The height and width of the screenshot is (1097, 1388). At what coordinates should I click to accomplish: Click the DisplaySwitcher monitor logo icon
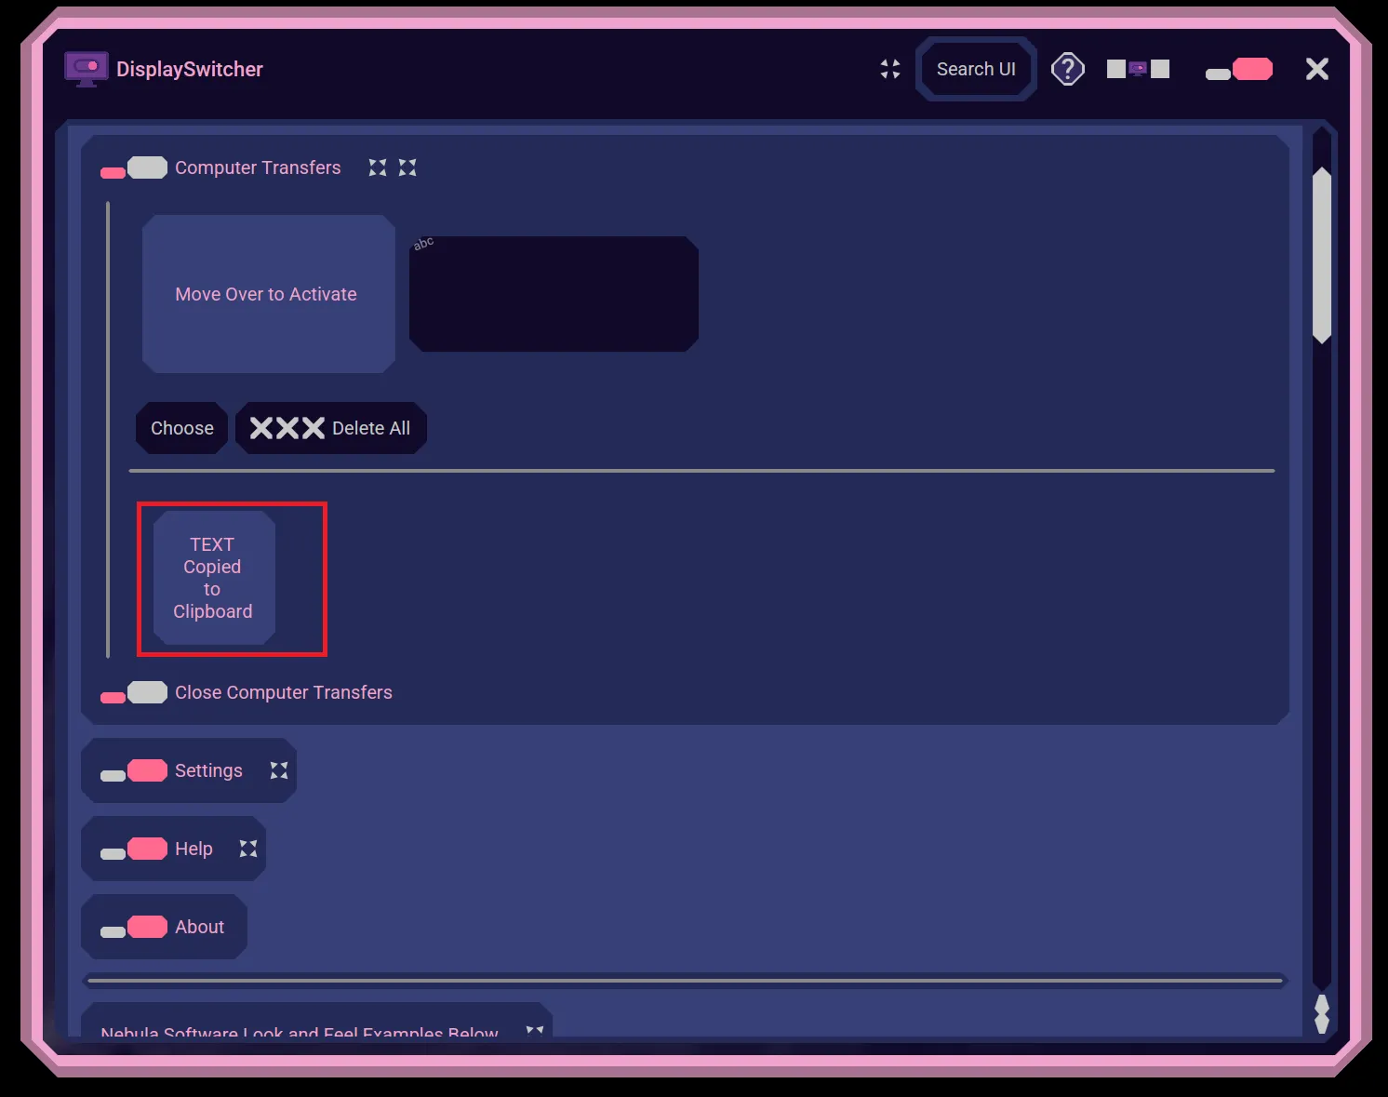86,69
